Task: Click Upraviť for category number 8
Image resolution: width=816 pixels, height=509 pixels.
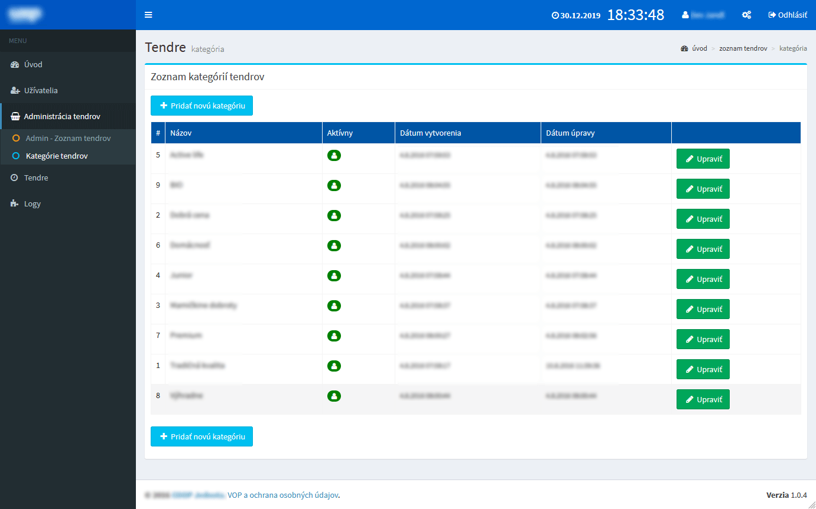Action: (x=703, y=399)
